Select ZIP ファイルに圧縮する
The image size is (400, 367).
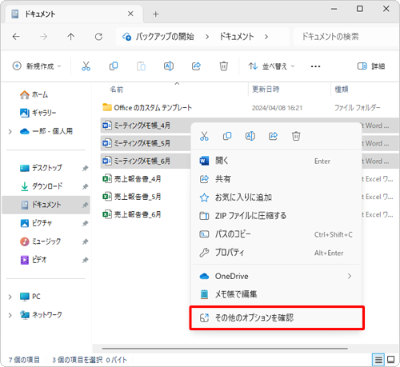(276, 215)
